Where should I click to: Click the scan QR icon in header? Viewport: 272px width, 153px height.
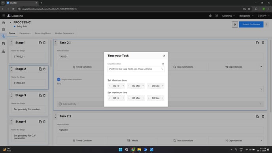pos(217,16)
